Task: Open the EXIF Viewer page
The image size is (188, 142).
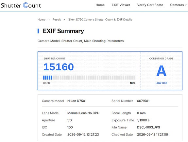Action: point(121,5)
